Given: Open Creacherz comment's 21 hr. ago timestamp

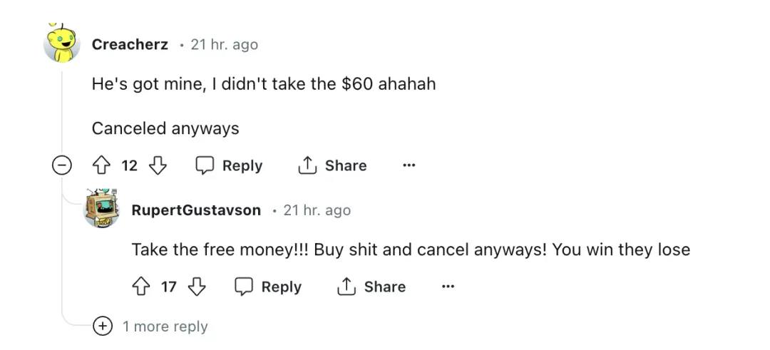Looking at the screenshot, I should tap(224, 45).
